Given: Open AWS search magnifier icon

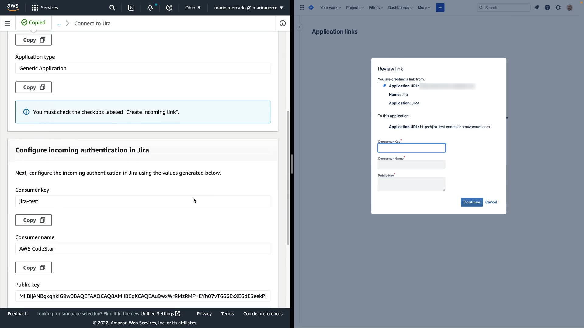Looking at the screenshot, I should point(112,8).
